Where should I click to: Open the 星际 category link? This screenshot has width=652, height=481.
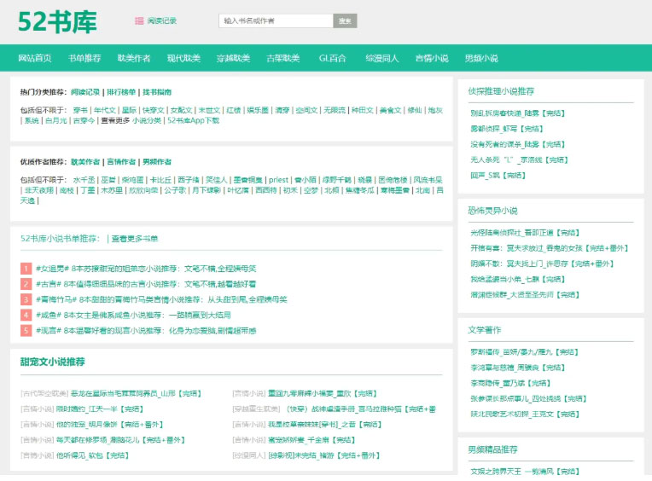pos(130,110)
